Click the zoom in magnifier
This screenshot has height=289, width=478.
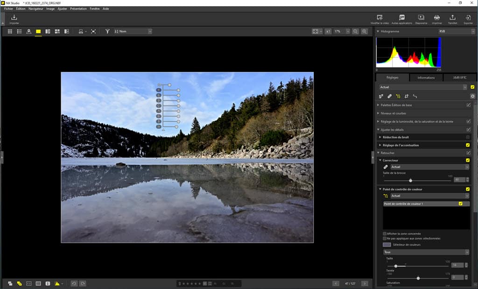[x=365, y=31]
